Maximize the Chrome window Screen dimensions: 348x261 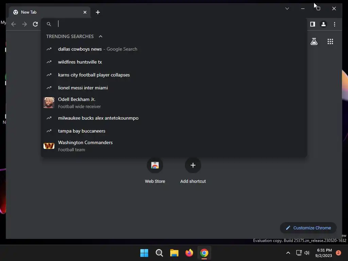click(318, 8)
